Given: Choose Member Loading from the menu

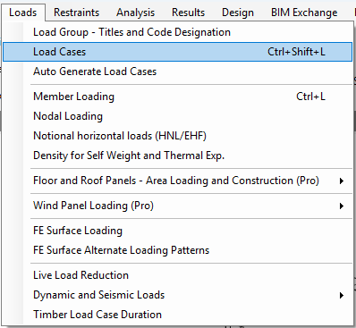Looking at the screenshot, I should pyautogui.click(x=177, y=97).
